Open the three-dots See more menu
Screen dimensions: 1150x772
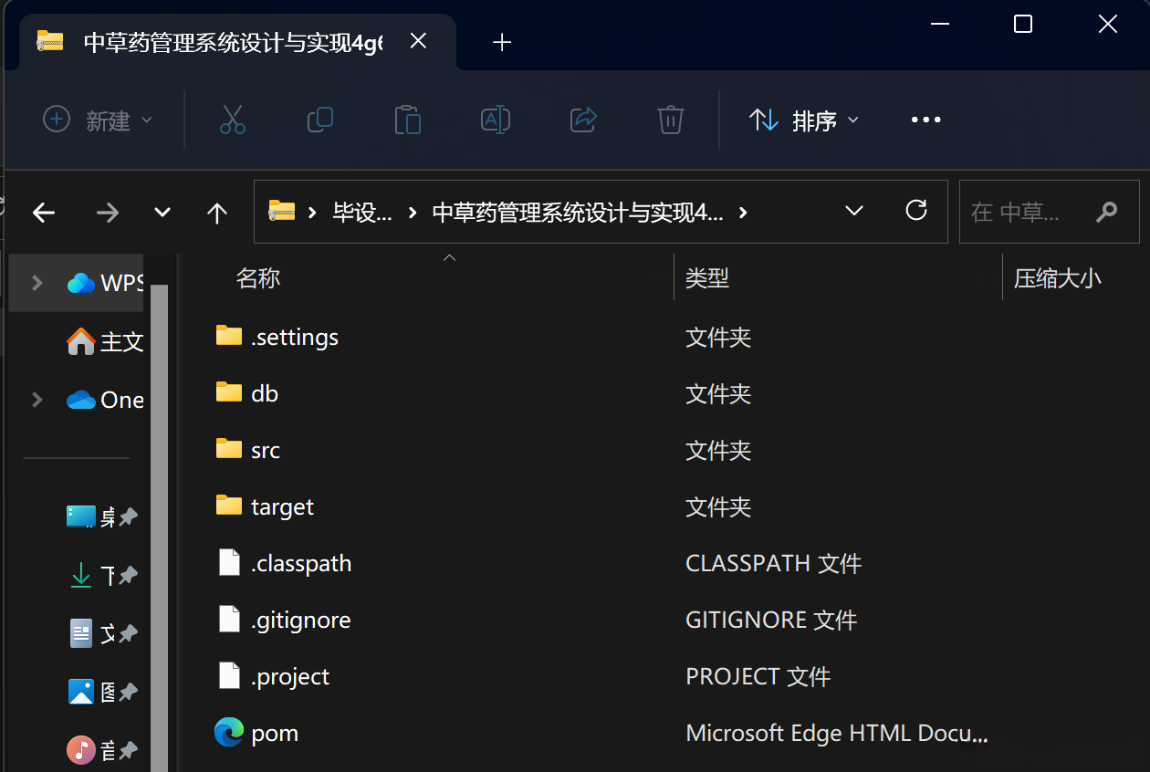925,120
